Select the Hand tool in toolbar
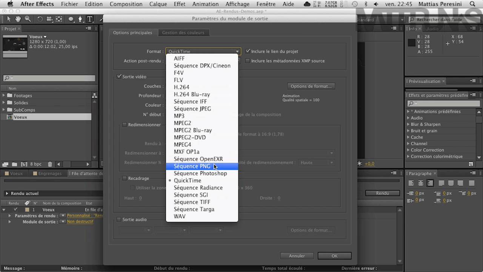 tap(18, 19)
